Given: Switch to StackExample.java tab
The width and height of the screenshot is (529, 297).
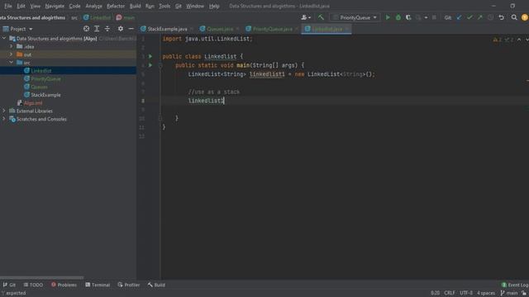Looking at the screenshot, I should 167,29.
